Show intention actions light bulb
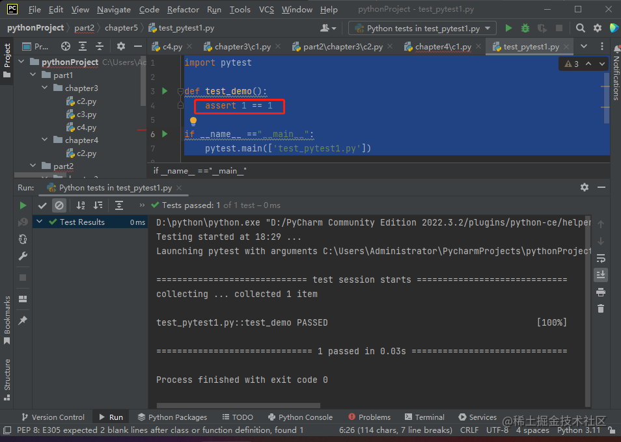Screen dimensions: 621x442 pyautogui.click(x=193, y=121)
